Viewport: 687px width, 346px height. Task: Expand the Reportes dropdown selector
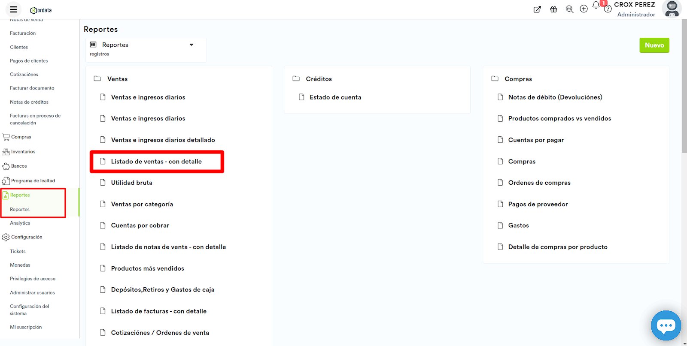pos(191,45)
